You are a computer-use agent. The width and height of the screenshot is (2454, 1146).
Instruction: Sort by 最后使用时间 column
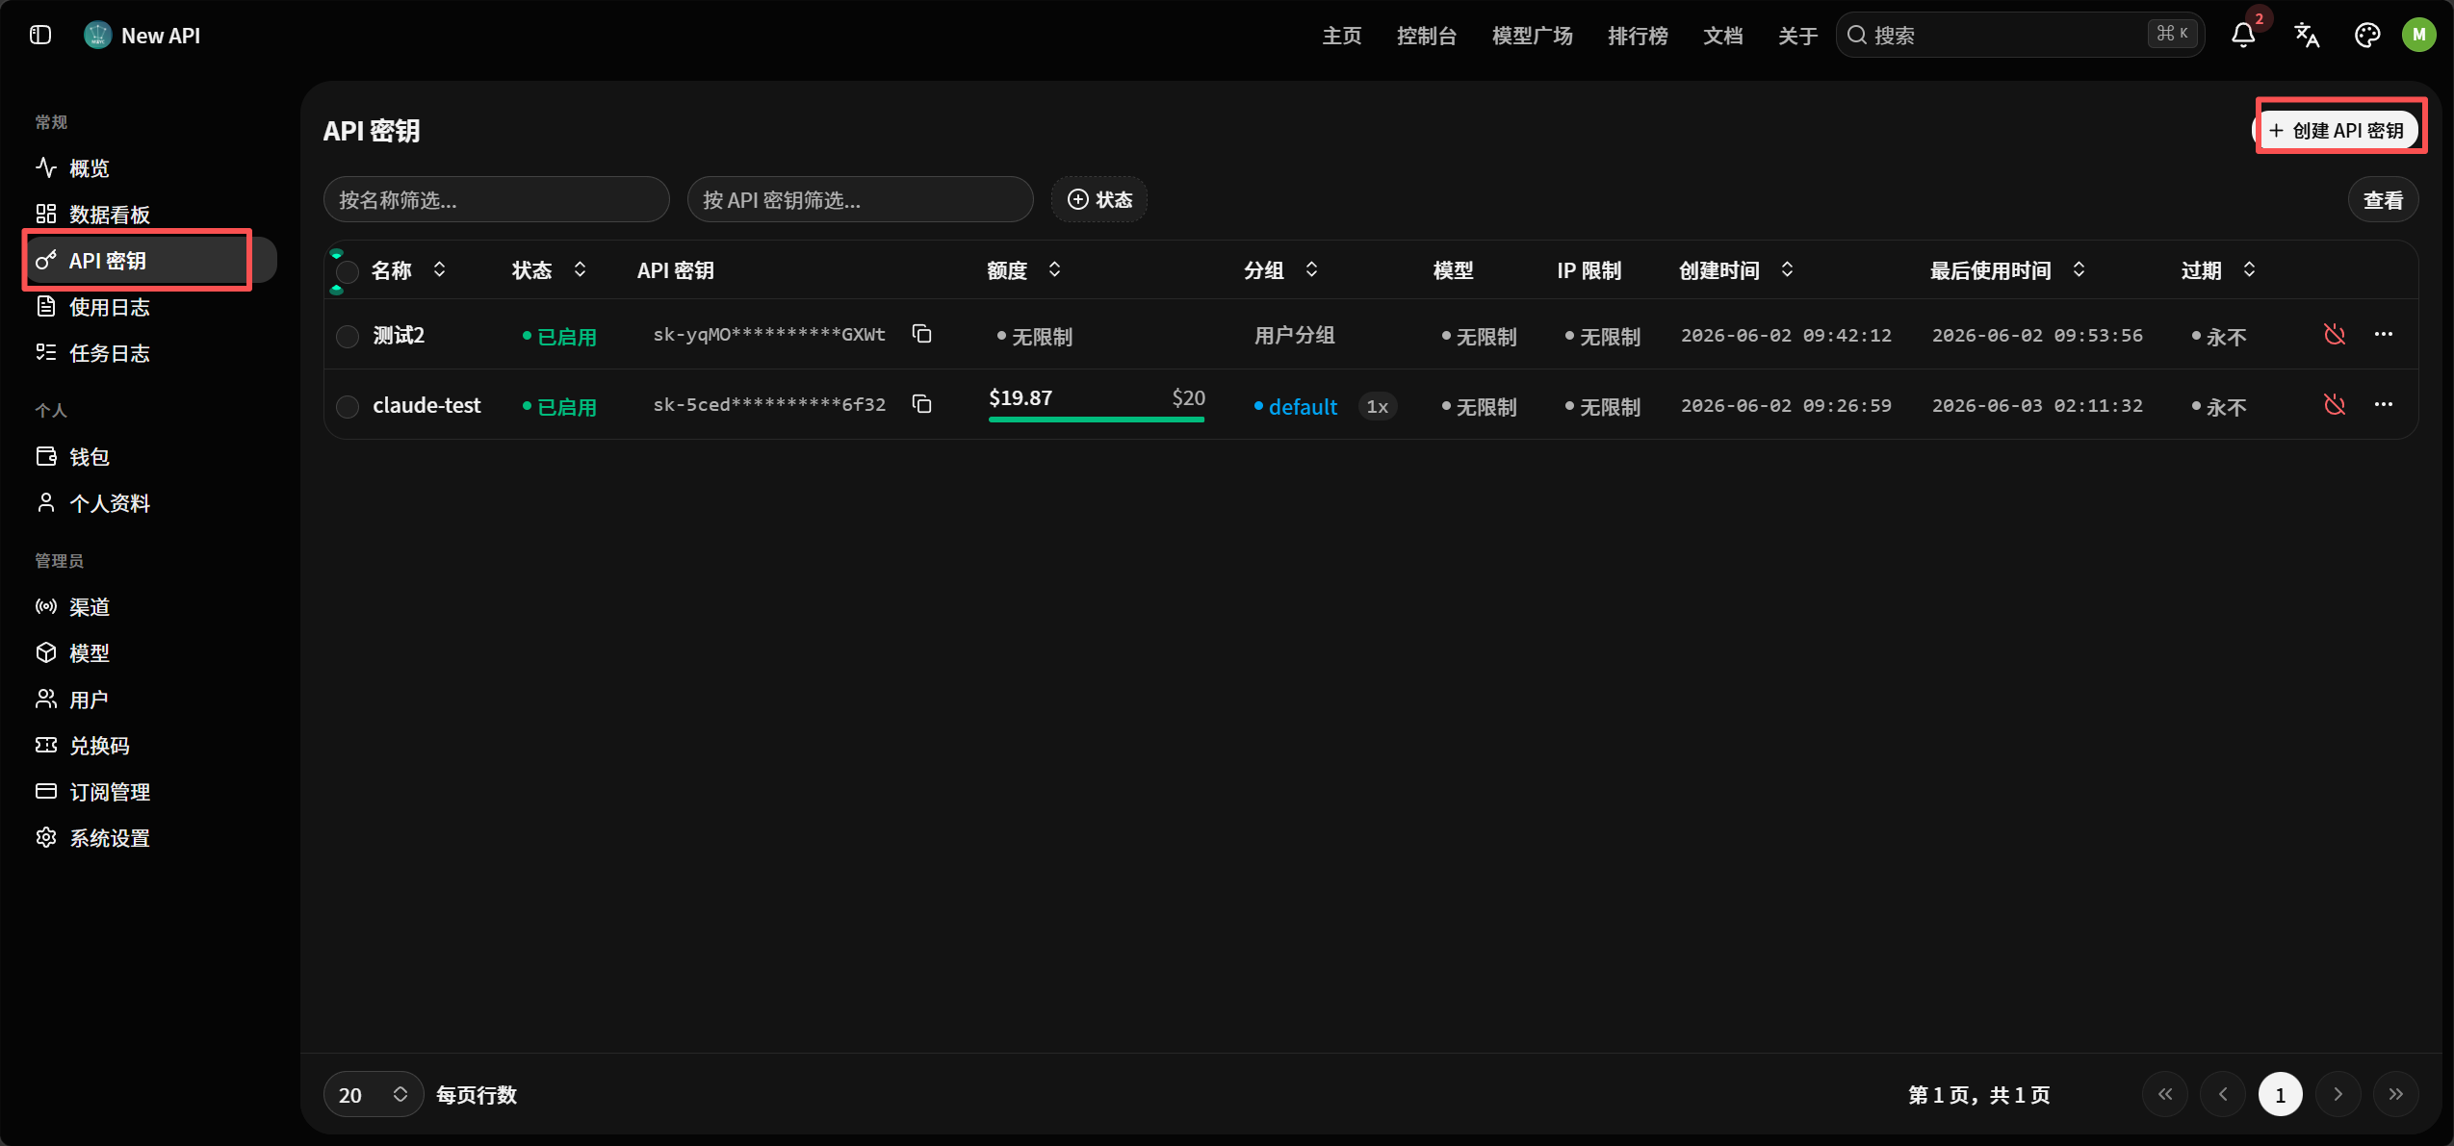pyautogui.click(x=2007, y=270)
